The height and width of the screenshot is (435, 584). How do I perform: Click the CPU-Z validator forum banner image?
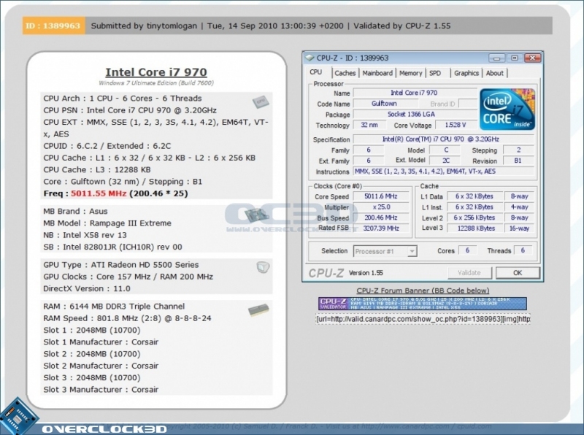(x=424, y=304)
